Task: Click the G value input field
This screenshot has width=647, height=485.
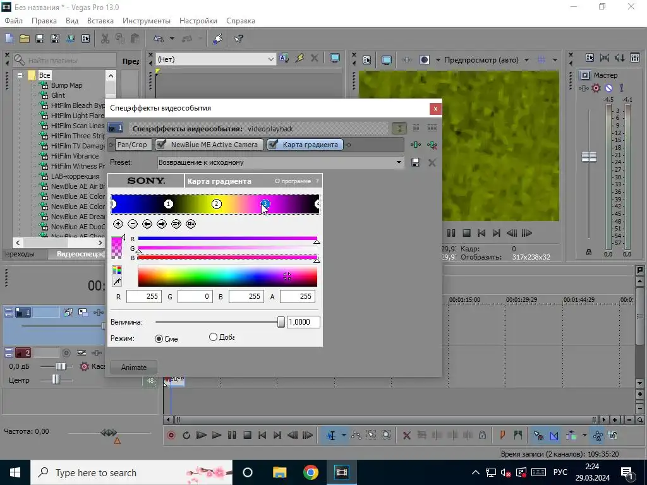Action: (195, 296)
